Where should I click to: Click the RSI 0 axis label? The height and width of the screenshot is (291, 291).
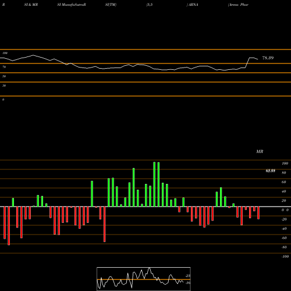pyautogui.click(x=3, y=100)
